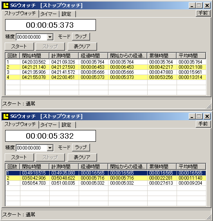Toggle ラップ mode button in upper window
The width and height of the screenshot is (213, 221).
81,36
